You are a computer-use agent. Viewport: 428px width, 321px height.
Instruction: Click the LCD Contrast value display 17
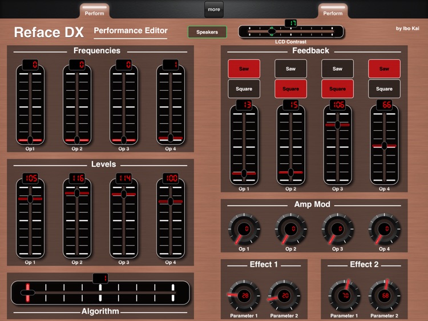[290, 23]
